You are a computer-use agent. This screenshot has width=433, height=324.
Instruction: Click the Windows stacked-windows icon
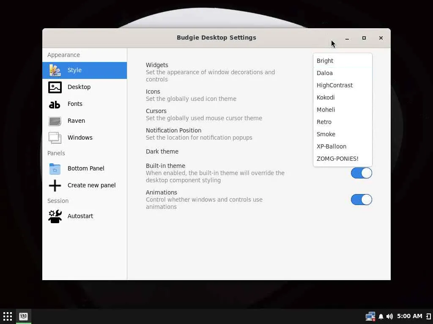55,138
